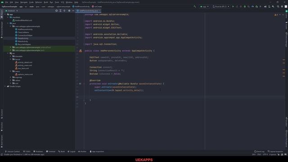This screenshot has width=288, height=162.
Task: Collapse the java folder
Action: pyautogui.click(x=8, y=23)
